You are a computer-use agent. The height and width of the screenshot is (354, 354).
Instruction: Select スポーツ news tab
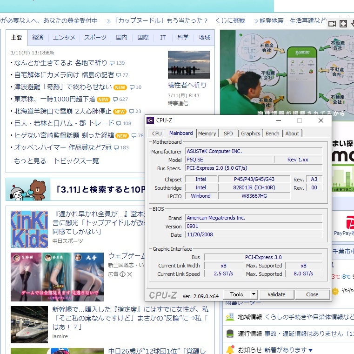[x=95, y=37]
